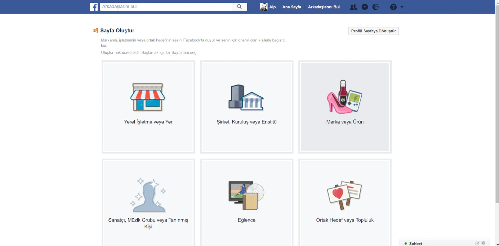Open the Messenger messages icon
This screenshot has width=499, height=246.
click(x=365, y=7)
